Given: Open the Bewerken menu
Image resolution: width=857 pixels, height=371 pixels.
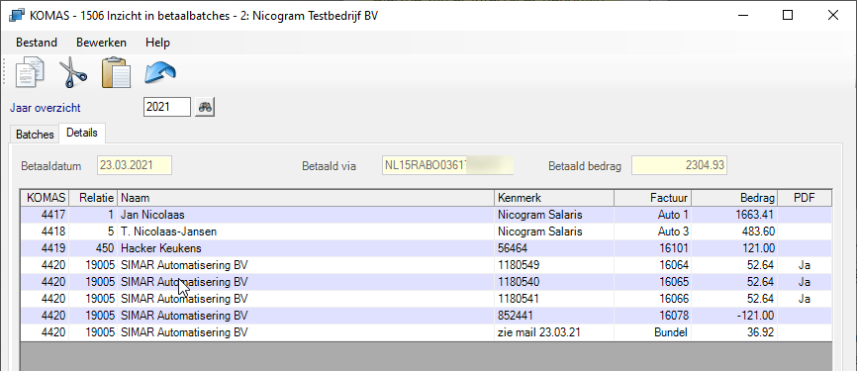Looking at the screenshot, I should pos(101,43).
